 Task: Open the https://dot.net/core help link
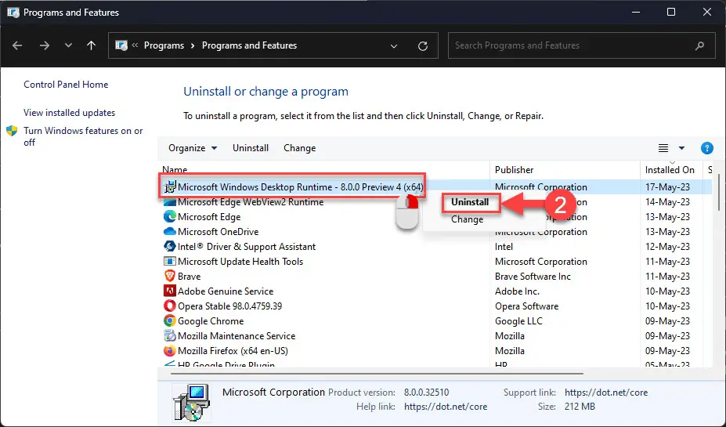[x=446, y=407]
